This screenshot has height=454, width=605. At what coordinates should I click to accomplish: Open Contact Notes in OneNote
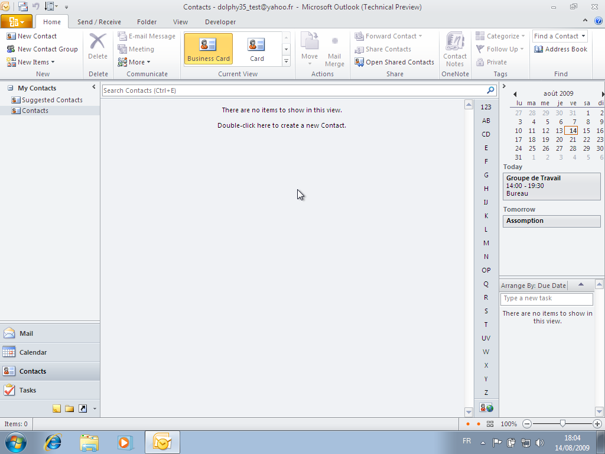(455, 49)
